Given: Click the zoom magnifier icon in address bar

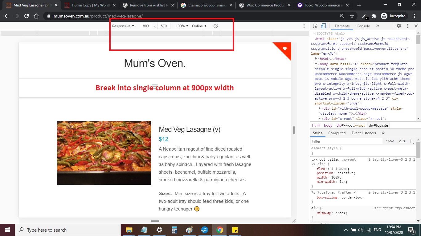Looking at the screenshot, I should (x=342, y=16).
